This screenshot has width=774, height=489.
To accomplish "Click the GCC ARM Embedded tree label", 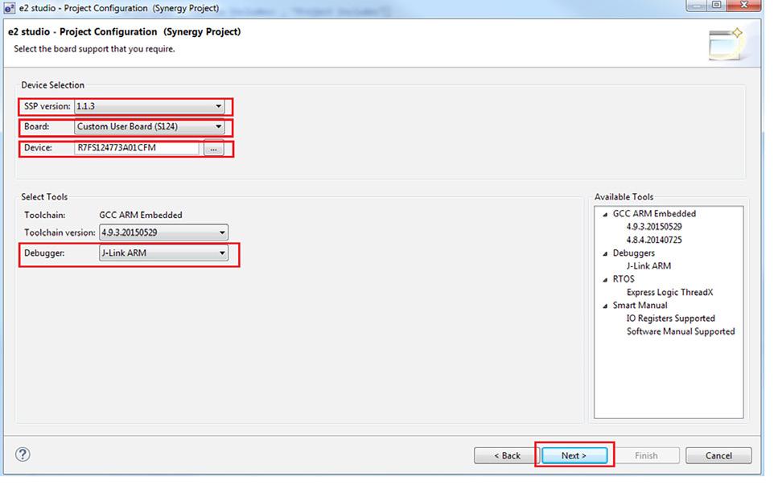I will (654, 213).
